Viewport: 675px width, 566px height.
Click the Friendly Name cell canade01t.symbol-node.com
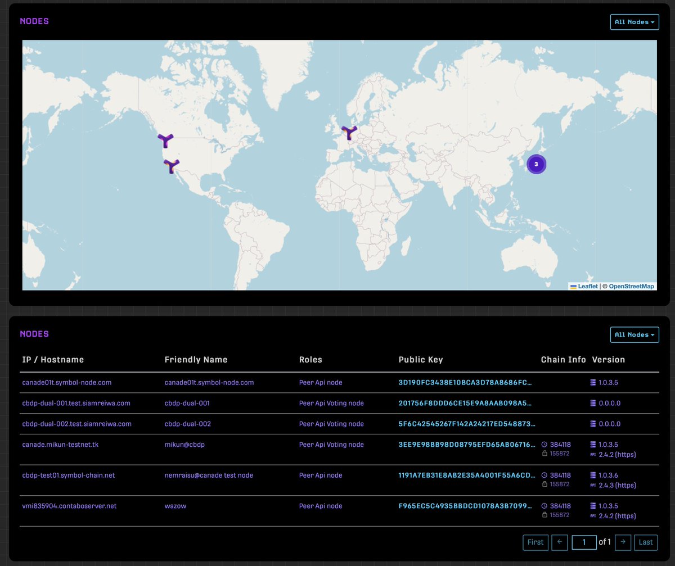pyautogui.click(x=209, y=382)
